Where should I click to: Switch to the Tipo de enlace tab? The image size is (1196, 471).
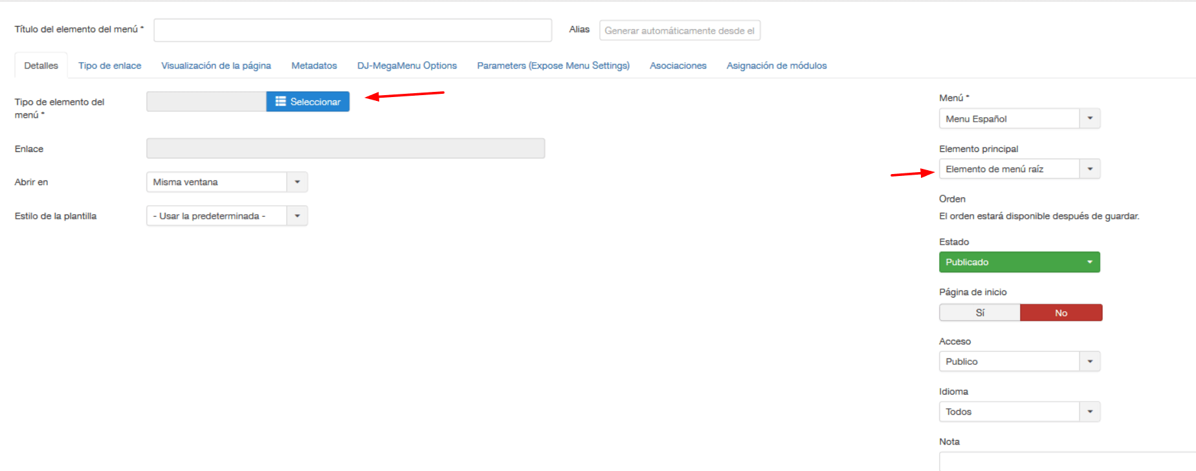click(110, 65)
